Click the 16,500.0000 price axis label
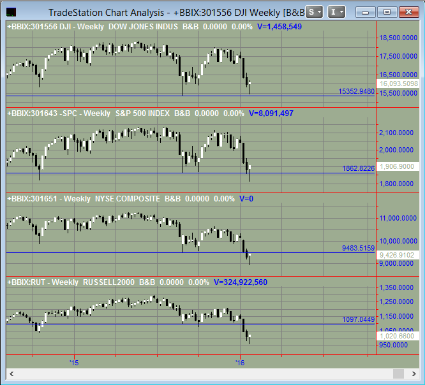 398,75
